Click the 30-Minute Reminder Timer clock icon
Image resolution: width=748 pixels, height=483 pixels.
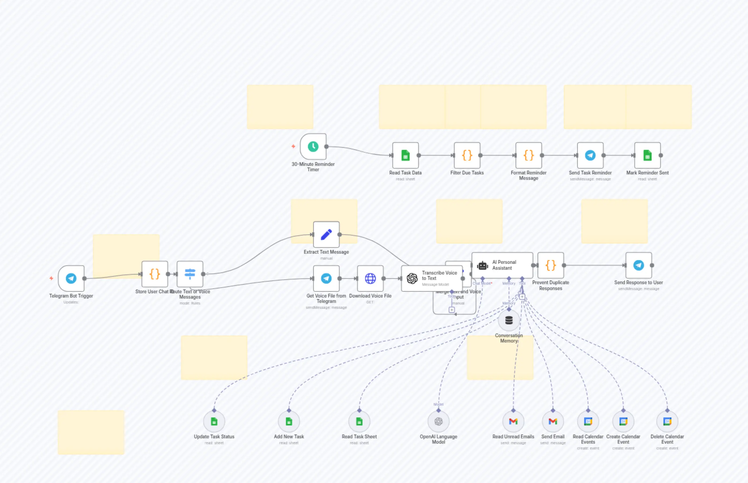[313, 146]
